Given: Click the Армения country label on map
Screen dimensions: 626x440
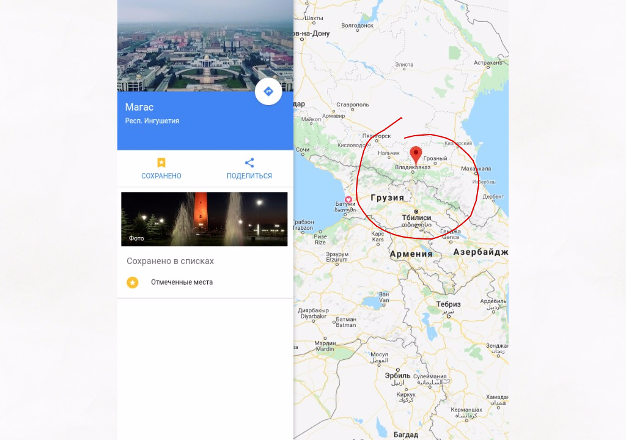Looking at the screenshot, I should tap(411, 254).
